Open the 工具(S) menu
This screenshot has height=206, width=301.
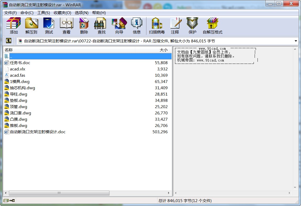click(43, 13)
